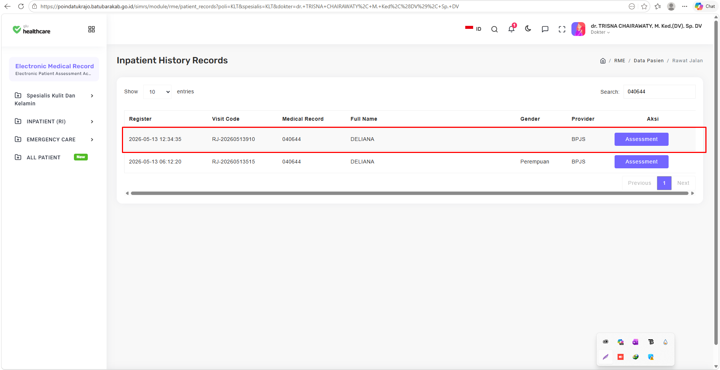Screen dimensions: 720x370
Task: Expand the EMERGENCY CARE menu
Action: tap(54, 139)
